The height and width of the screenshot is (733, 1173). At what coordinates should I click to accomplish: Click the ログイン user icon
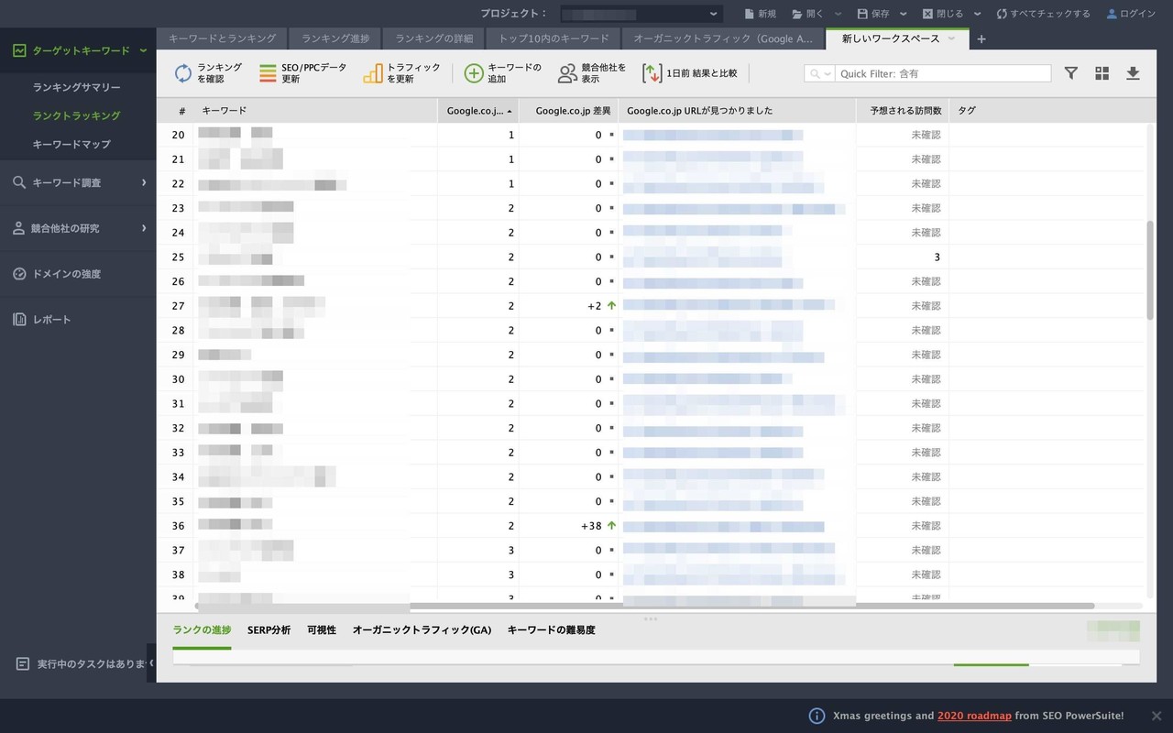click(x=1112, y=14)
